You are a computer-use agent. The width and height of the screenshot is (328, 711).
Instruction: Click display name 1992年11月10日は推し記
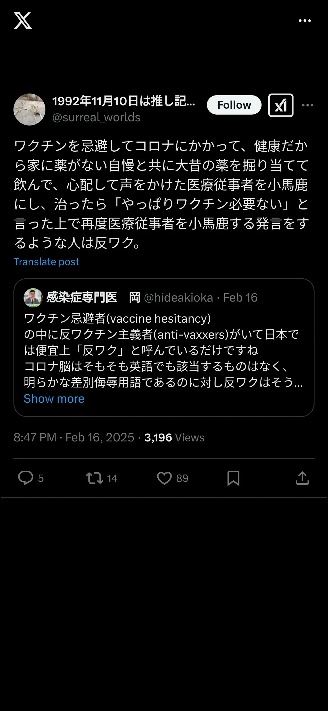point(123,101)
